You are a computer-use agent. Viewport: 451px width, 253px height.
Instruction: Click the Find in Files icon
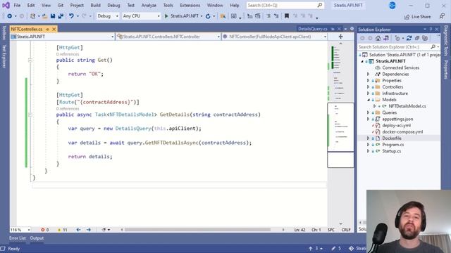pyautogui.click(x=223, y=16)
